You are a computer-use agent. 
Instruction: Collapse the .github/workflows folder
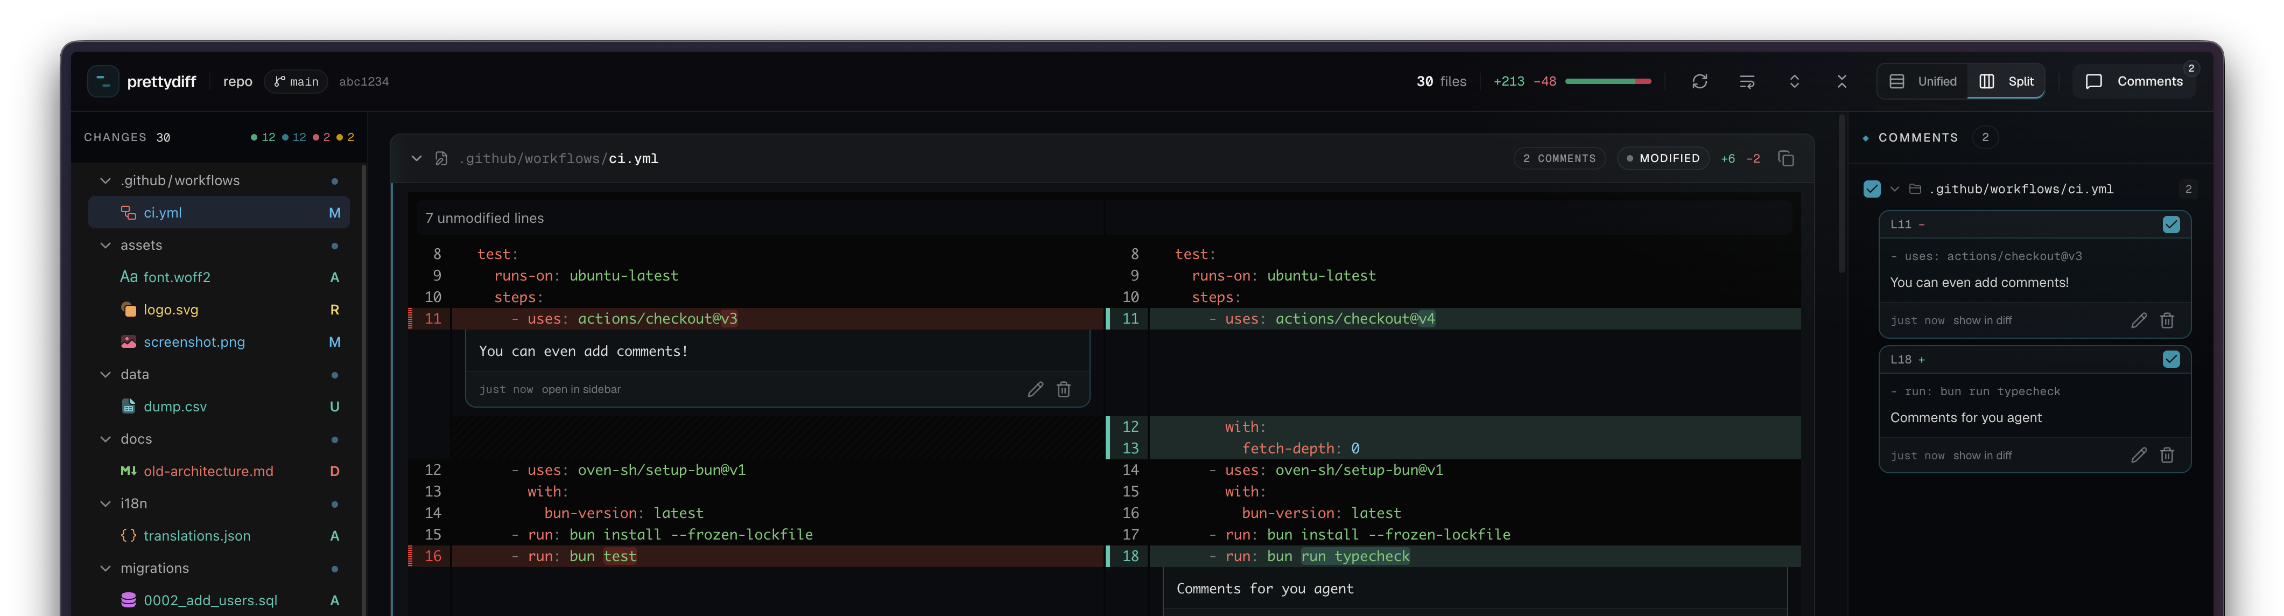106,181
